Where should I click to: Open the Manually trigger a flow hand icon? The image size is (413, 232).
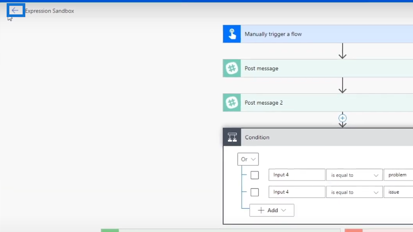pyautogui.click(x=232, y=34)
